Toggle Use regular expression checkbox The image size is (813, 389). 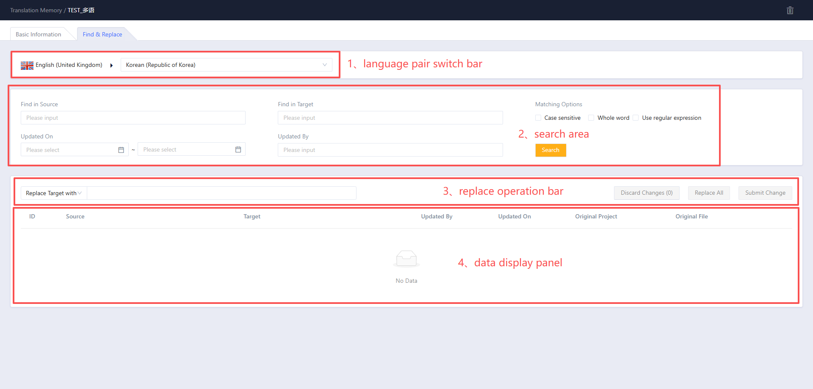(x=636, y=118)
